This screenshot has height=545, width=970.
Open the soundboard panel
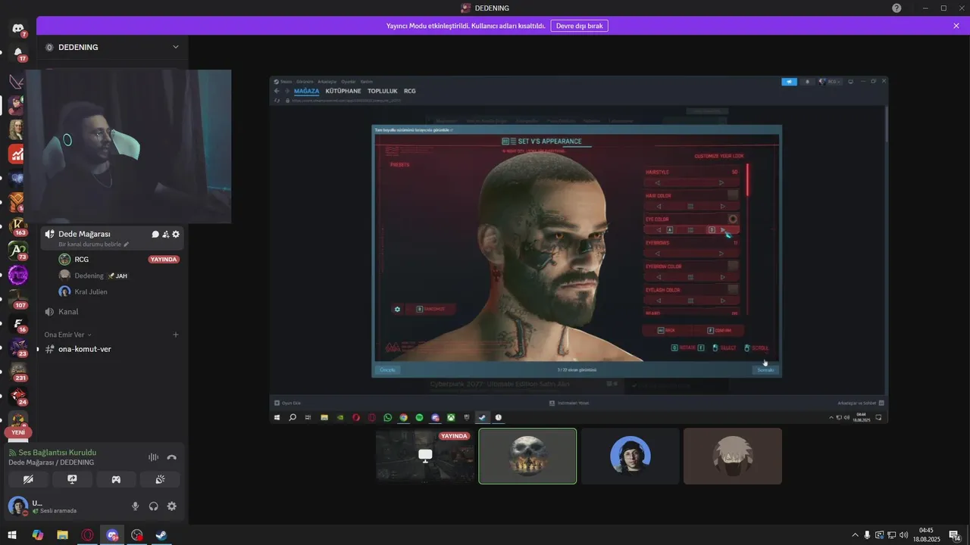160,479
